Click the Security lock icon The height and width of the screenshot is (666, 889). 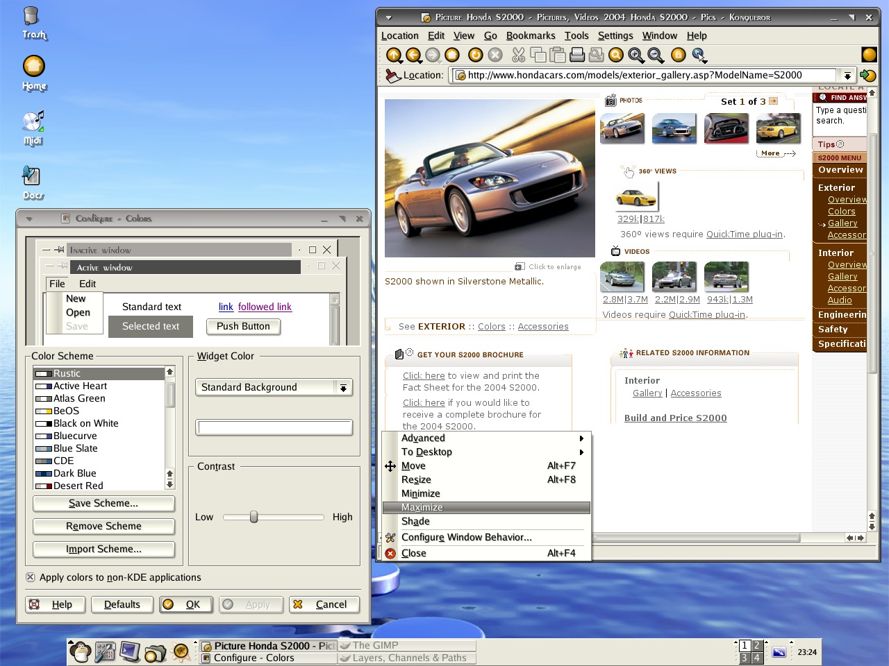click(x=679, y=55)
